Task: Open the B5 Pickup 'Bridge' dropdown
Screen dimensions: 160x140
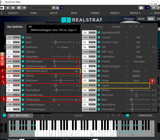Action: coord(139,71)
